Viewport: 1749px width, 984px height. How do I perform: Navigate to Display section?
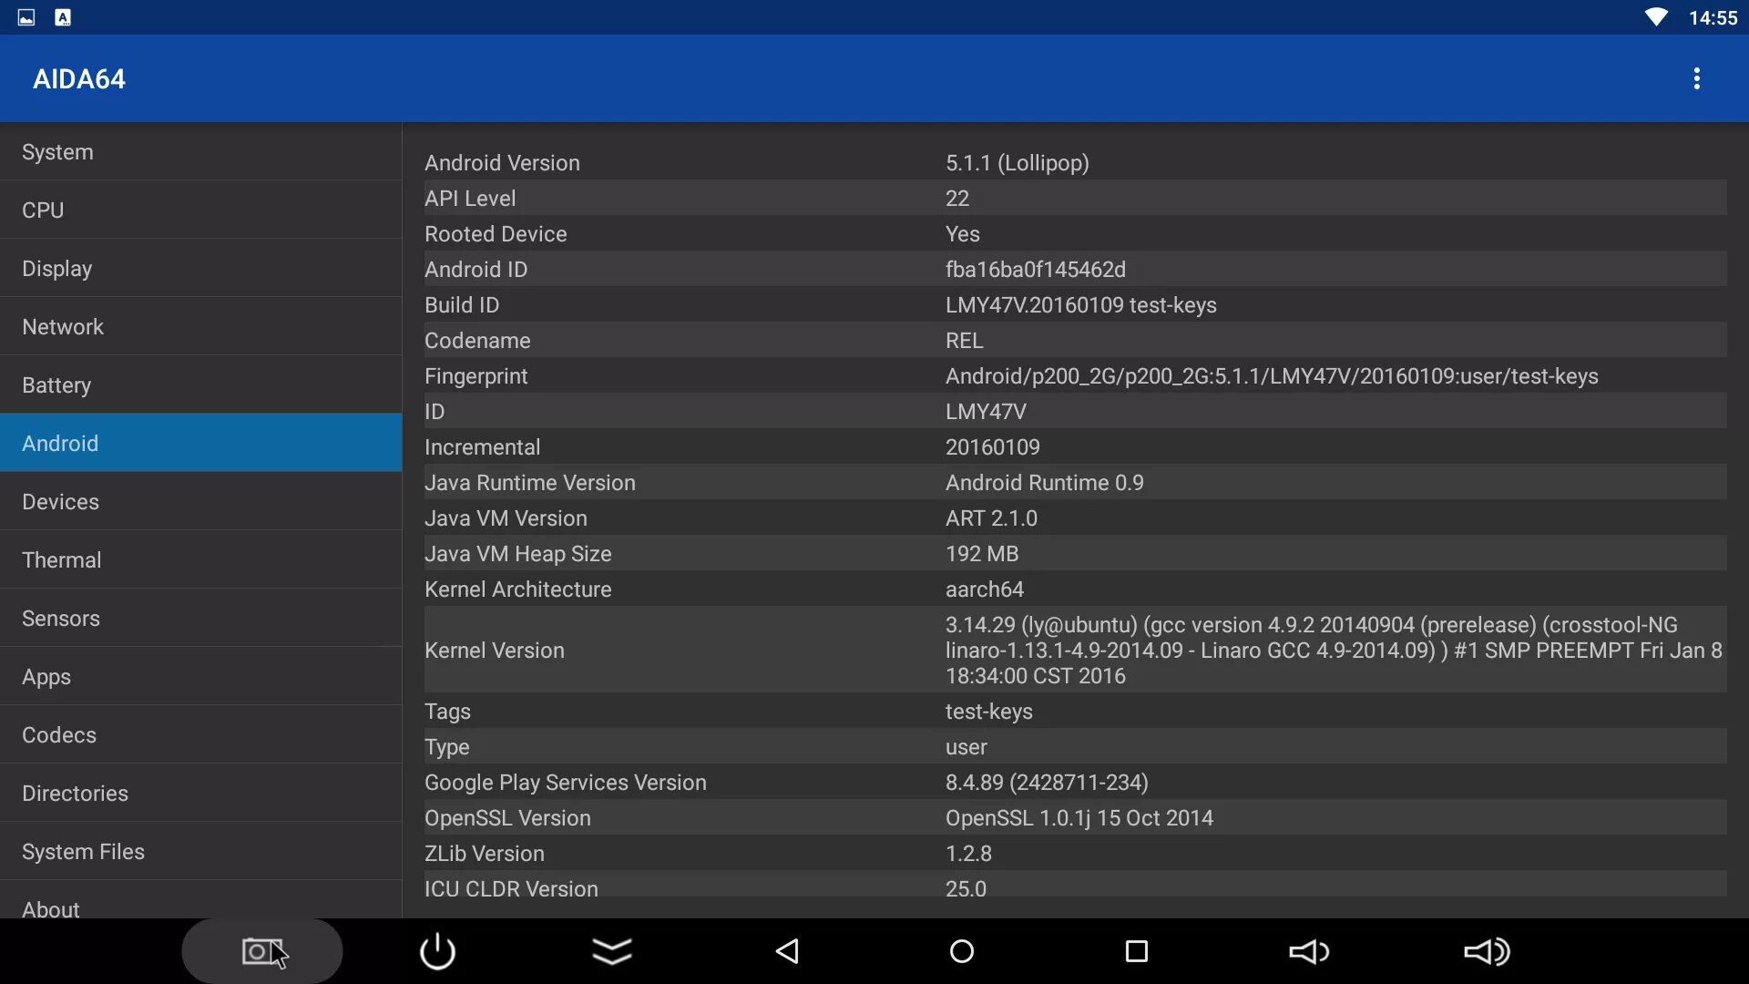(56, 268)
